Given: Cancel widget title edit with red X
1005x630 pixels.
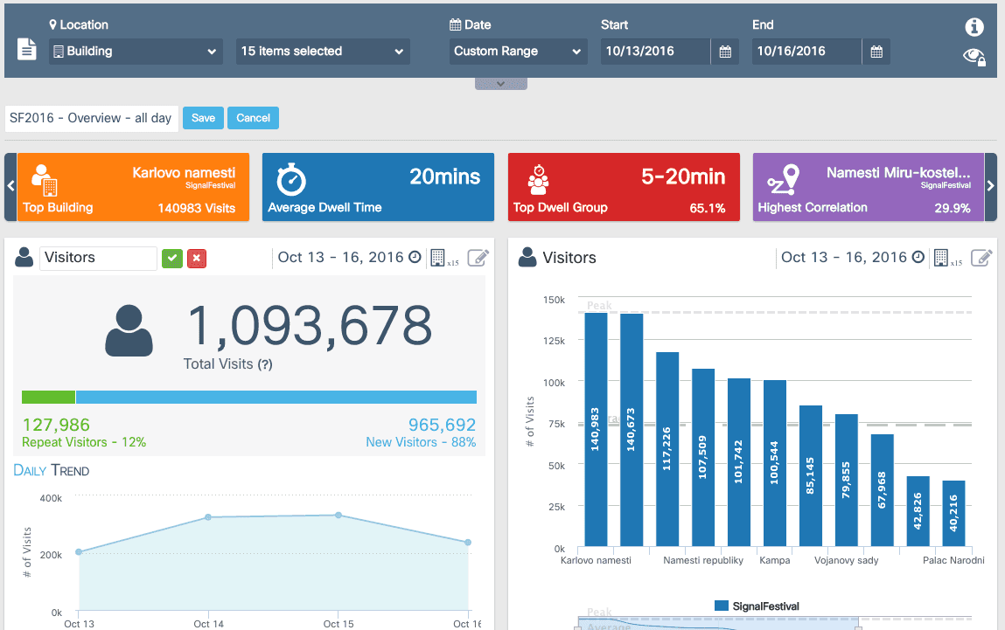Looking at the screenshot, I should click(197, 259).
